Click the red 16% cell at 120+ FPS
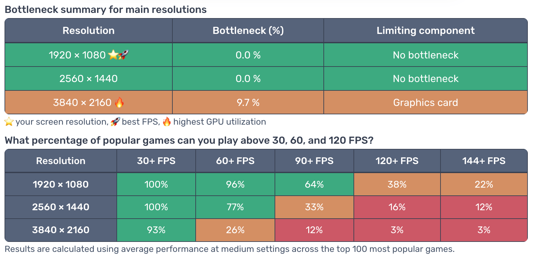533x259 pixels. click(x=397, y=207)
